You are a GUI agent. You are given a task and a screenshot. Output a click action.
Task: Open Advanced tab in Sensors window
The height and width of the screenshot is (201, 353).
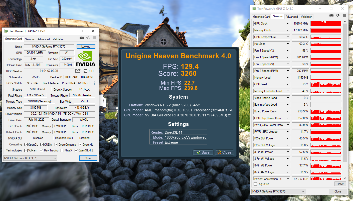click(x=292, y=17)
